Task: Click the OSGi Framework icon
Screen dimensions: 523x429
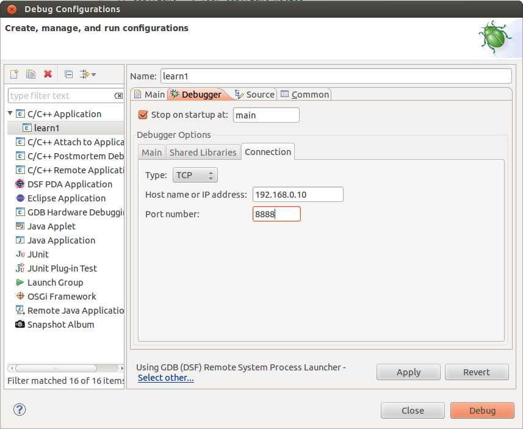Action: click(20, 296)
